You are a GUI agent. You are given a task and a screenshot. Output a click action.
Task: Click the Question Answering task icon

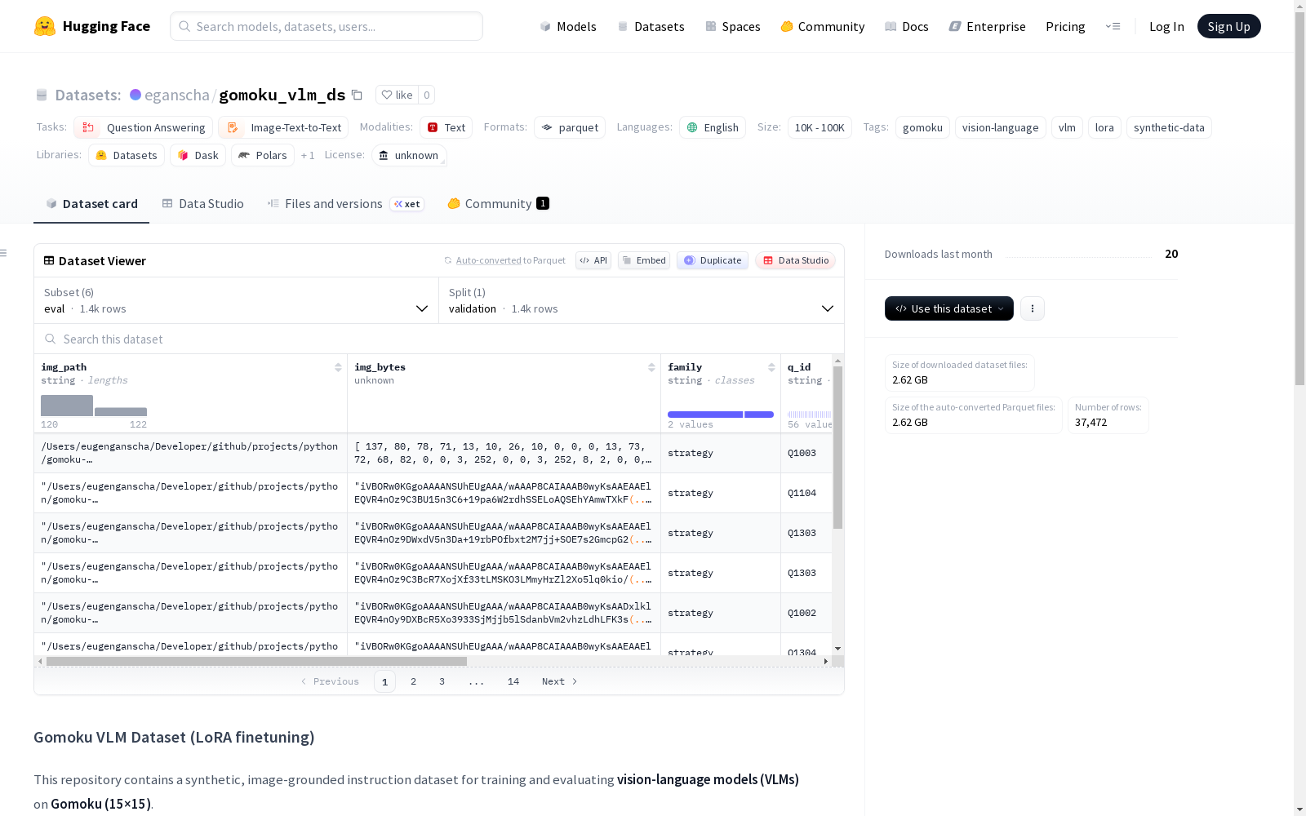[x=88, y=127]
